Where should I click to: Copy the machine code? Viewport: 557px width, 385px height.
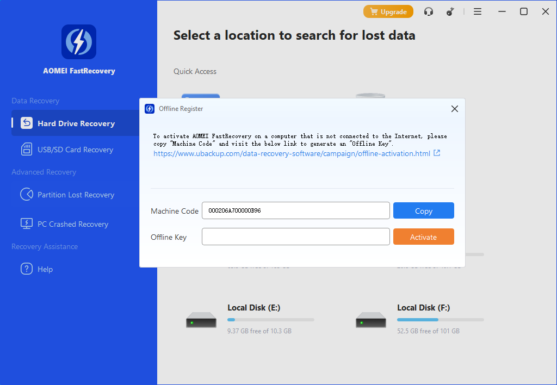tap(423, 211)
